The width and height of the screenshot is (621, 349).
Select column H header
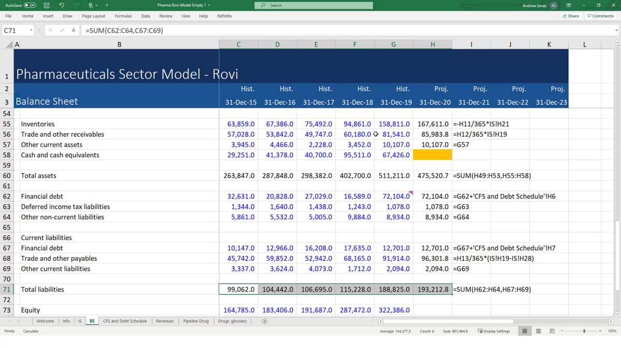coord(433,44)
